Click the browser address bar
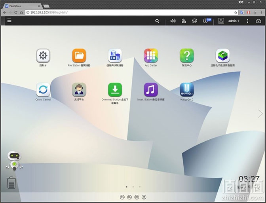266x203 pixels. [x=132, y=12]
